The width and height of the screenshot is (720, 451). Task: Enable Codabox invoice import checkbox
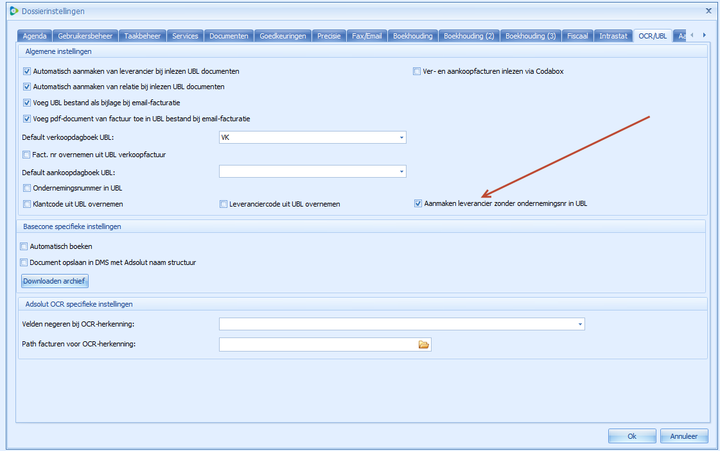point(417,71)
